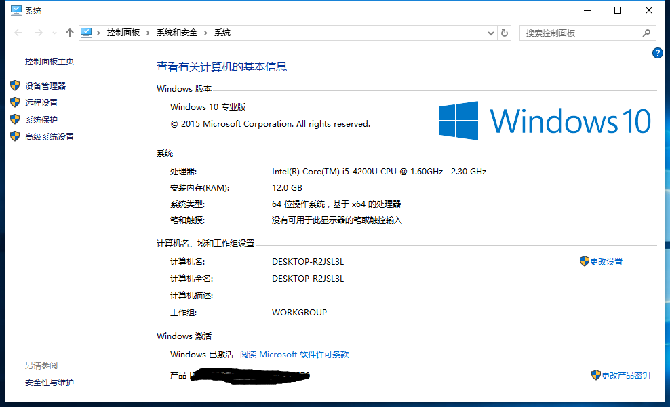The width and height of the screenshot is (670, 407).
Task: Close the 系统 window
Action: pyautogui.click(x=648, y=10)
